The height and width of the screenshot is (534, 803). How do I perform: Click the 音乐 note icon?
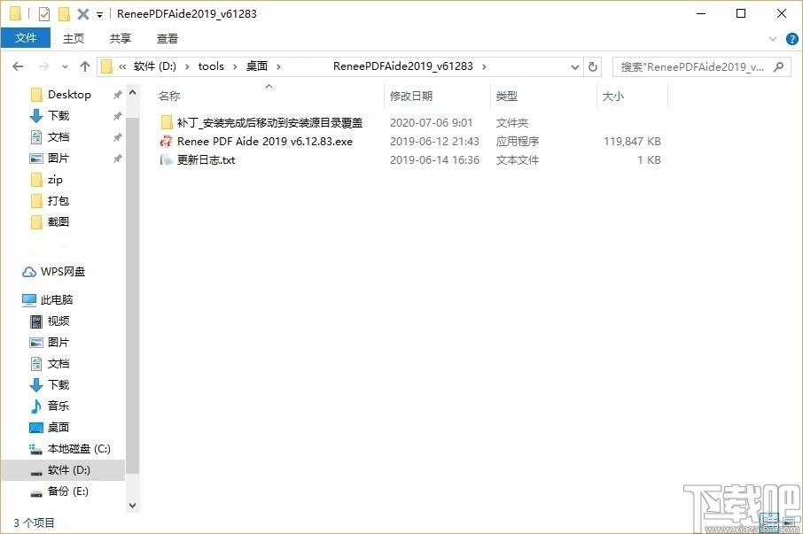pos(35,406)
